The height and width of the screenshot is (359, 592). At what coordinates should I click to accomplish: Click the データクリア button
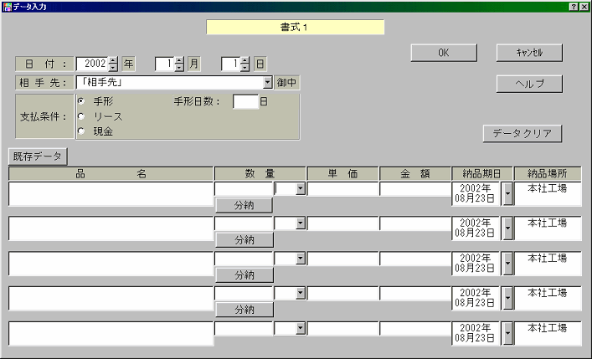tap(522, 133)
